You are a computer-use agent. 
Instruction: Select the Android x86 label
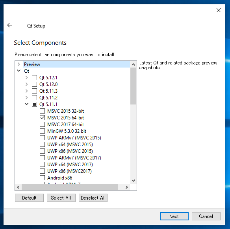[x=60, y=178]
